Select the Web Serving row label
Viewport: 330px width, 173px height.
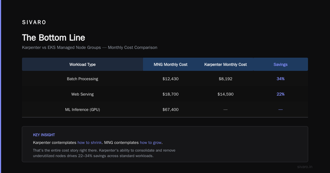82,94
